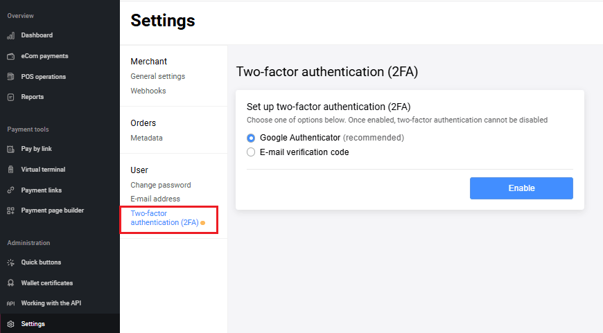Click the Quick buttons icon

point(10,262)
